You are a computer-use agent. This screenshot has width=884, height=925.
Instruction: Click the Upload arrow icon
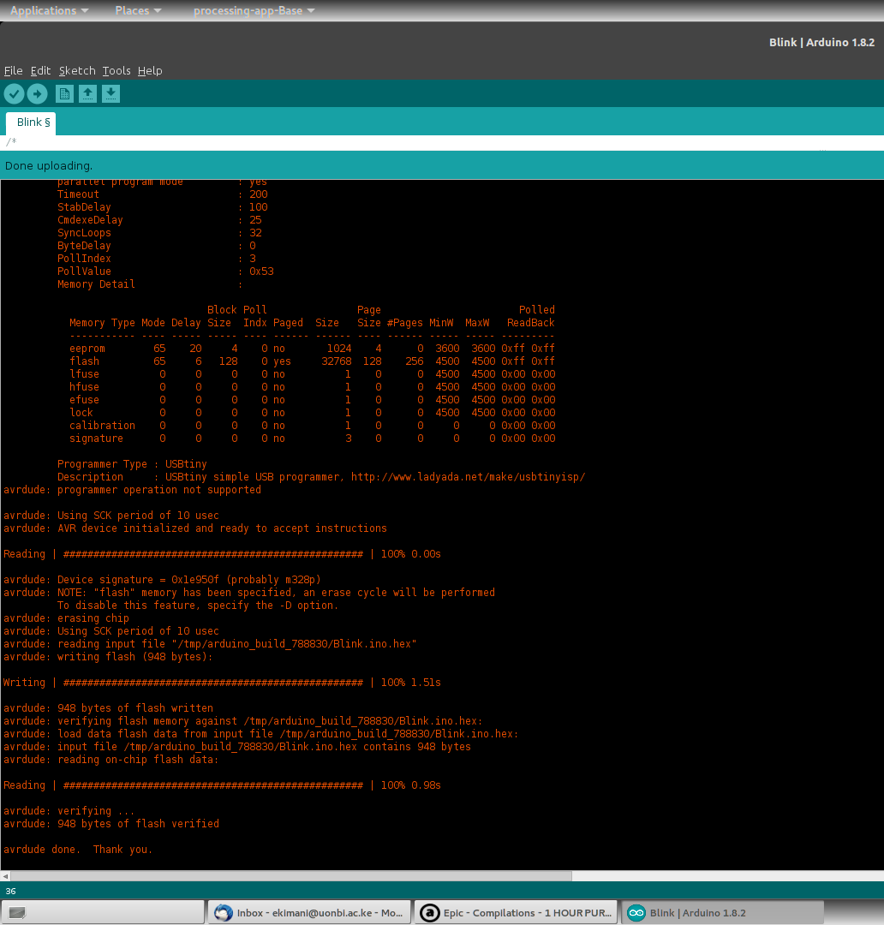point(37,94)
